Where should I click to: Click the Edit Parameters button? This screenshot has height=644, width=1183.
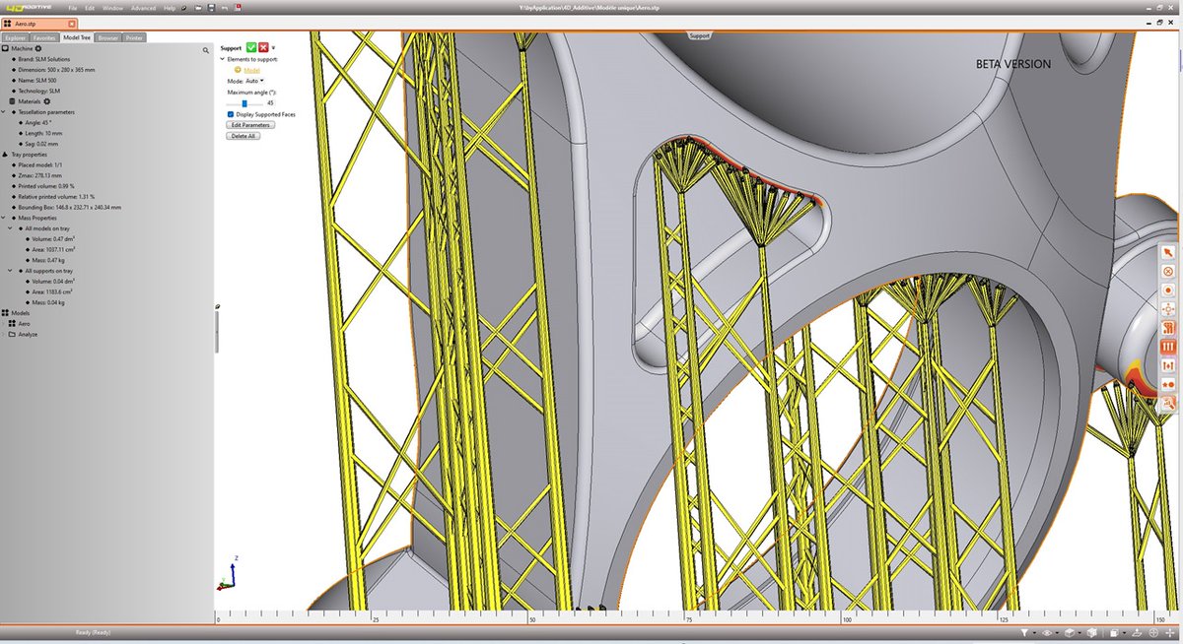[249, 124]
